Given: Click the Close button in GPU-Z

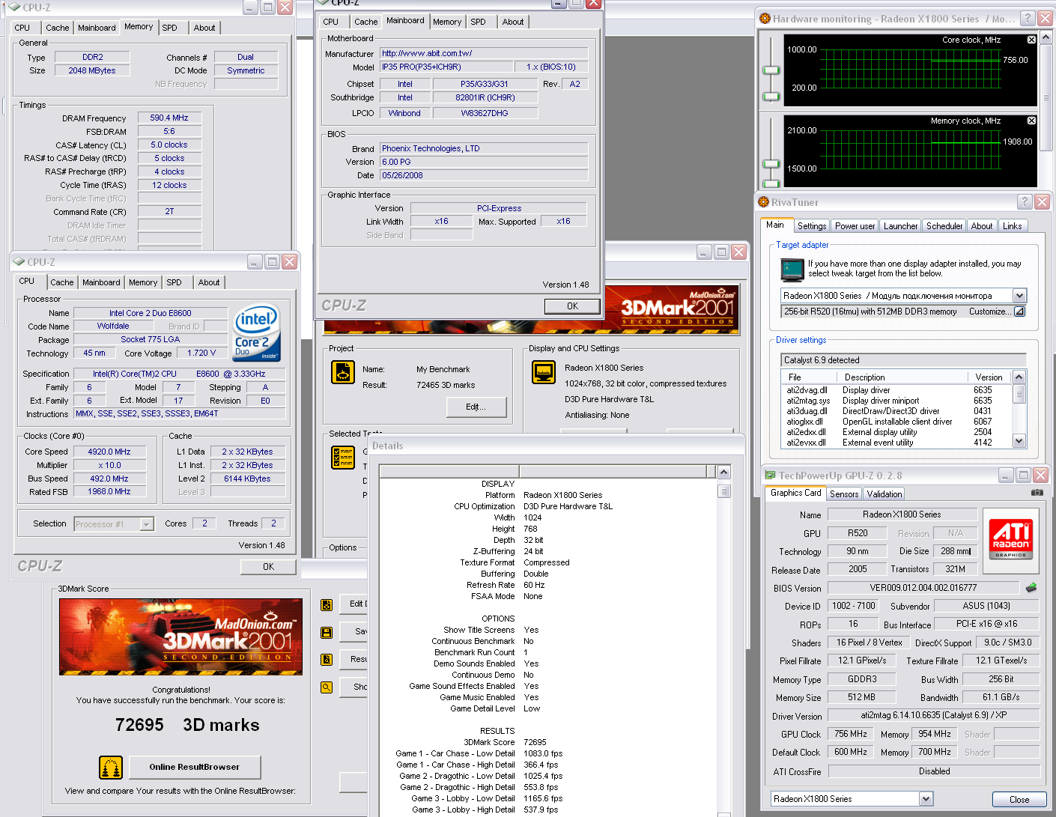Looking at the screenshot, I should [1019, 800].
